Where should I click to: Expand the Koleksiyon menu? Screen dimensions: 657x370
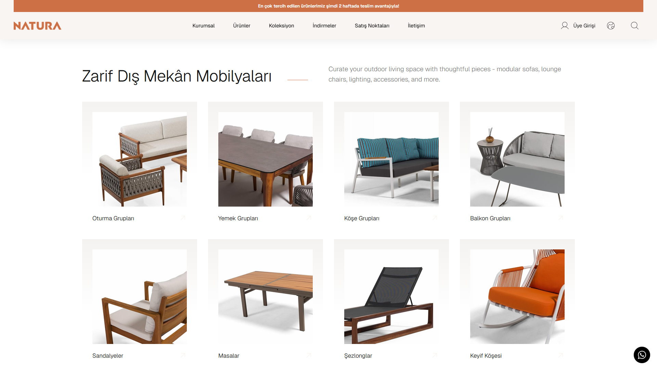coord(281,26)
